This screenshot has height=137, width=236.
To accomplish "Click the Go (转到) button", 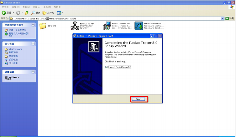I will (230, 18).
